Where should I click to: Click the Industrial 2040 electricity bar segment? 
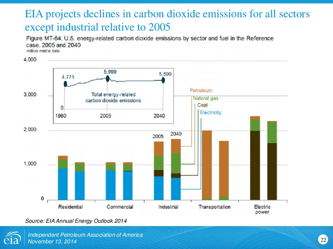[176, 189]
